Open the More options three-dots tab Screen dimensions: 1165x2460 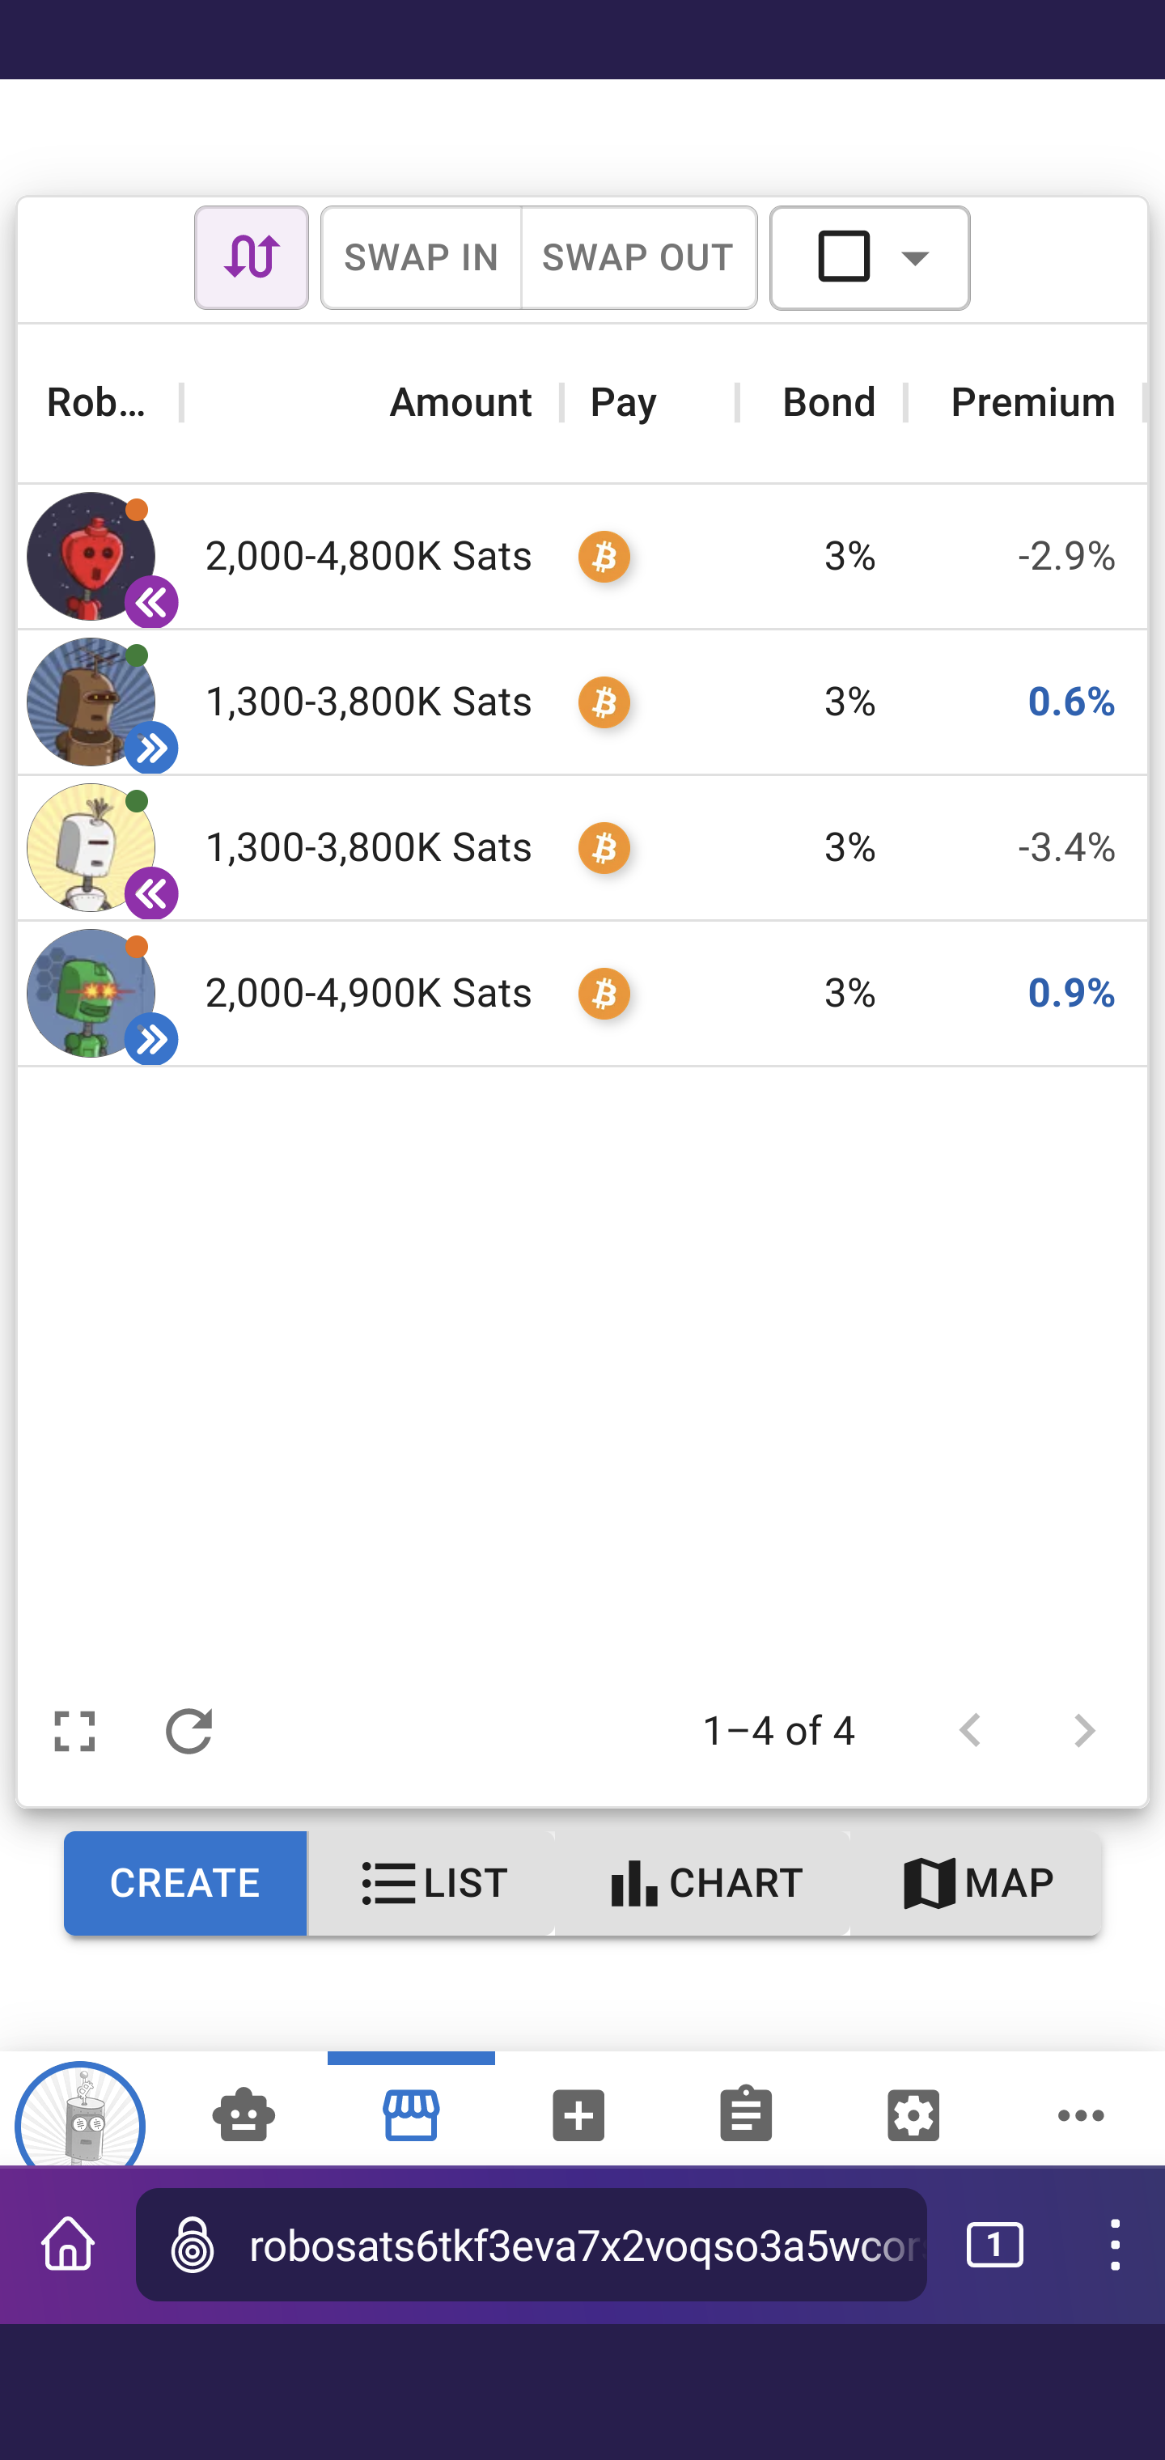[x=1080, y=2114]
